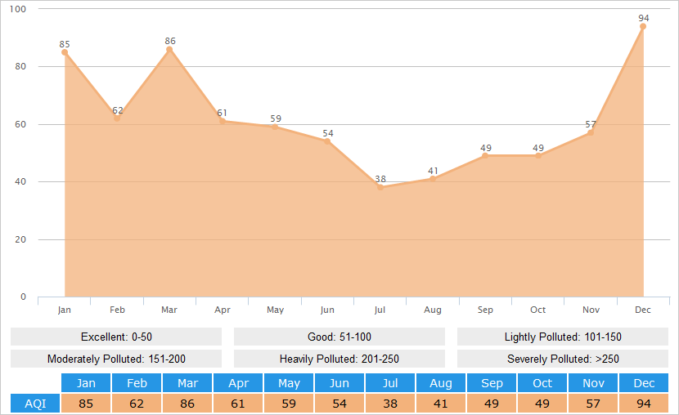Click the Apr header in the table
Image resolution: width=679 pixels, height=415 pixels.
pyautogui.click(x=238, y=383)
